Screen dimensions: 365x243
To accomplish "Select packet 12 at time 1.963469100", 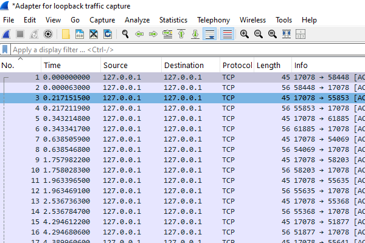I will click(182, 191).
